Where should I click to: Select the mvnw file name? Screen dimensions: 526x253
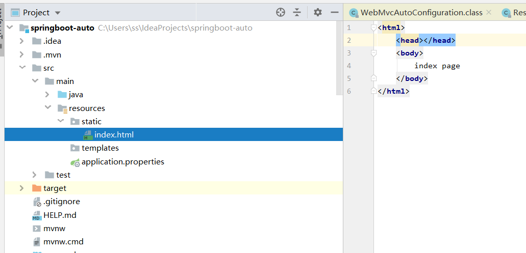tap(55, 229)
